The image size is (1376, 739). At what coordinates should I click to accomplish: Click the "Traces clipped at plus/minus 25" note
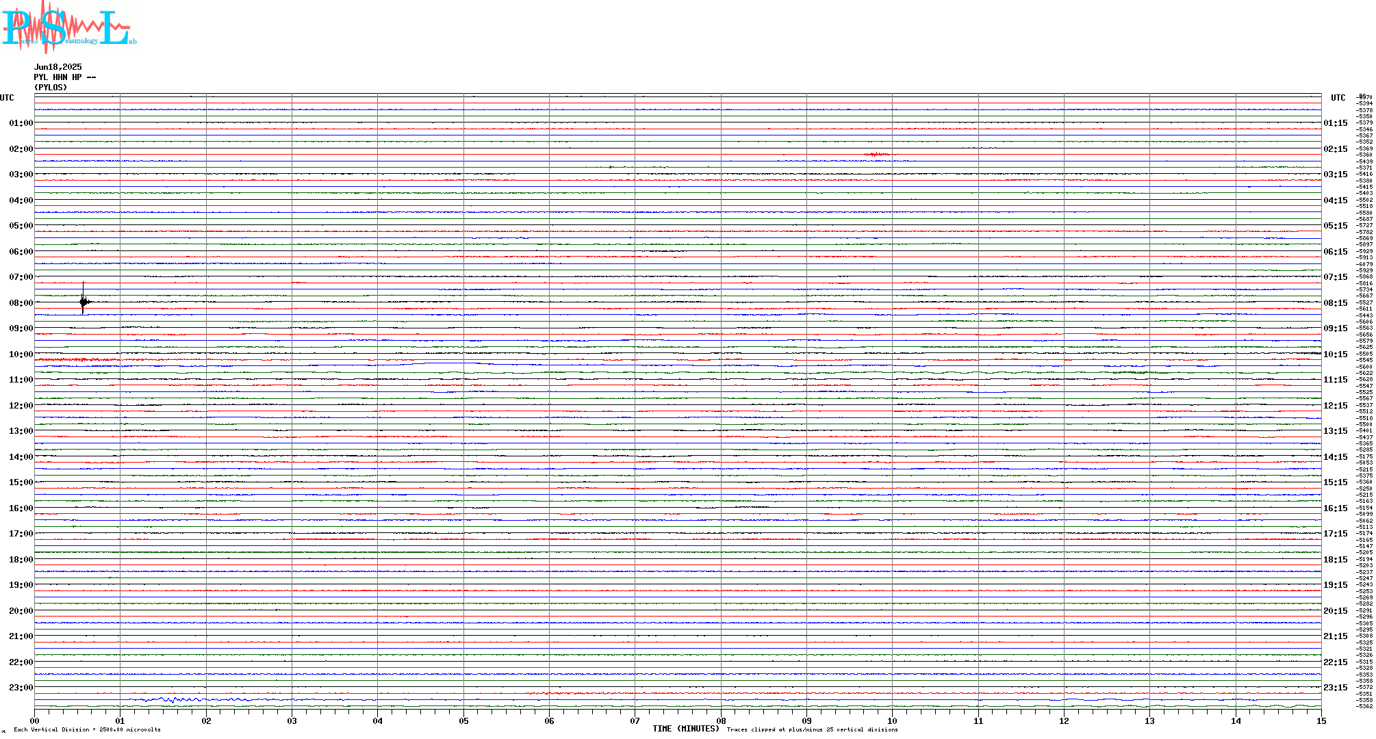[x=813, y=729]
